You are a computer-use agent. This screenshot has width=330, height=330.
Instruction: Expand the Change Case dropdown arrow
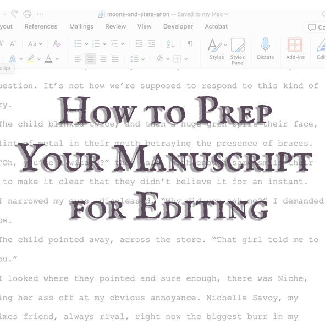coord(40,44)
